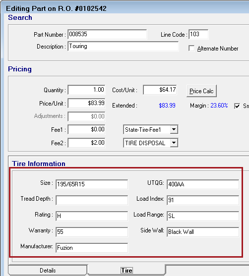Expand the TIRE DISPOSAL dropdown arrow
The width and height of the screenshot is (249, 276).
(174, 143)
